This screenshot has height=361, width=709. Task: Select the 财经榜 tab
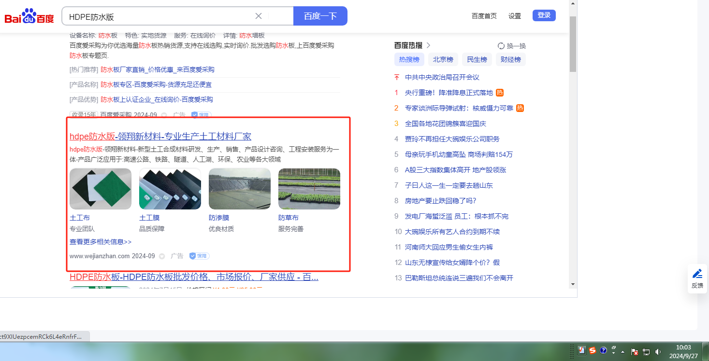coord(510,60)
